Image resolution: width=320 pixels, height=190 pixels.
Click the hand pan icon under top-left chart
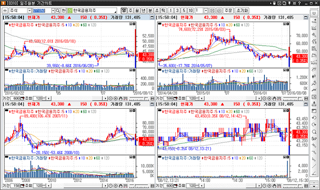[121, 98]
